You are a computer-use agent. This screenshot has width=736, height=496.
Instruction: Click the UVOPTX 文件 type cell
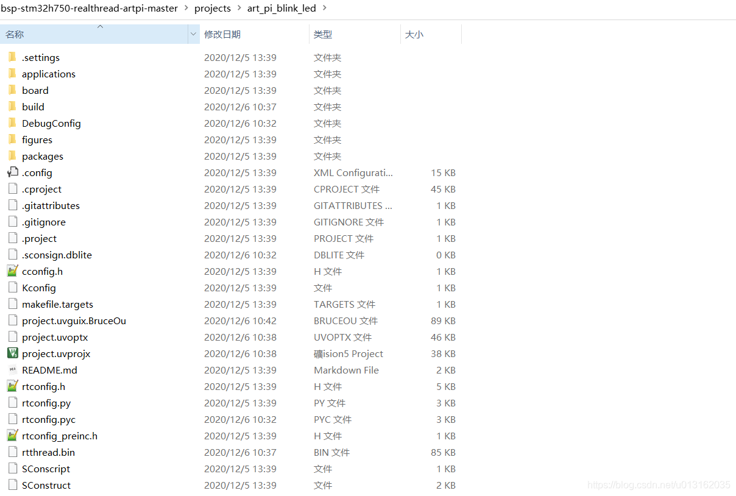(342, 337)
